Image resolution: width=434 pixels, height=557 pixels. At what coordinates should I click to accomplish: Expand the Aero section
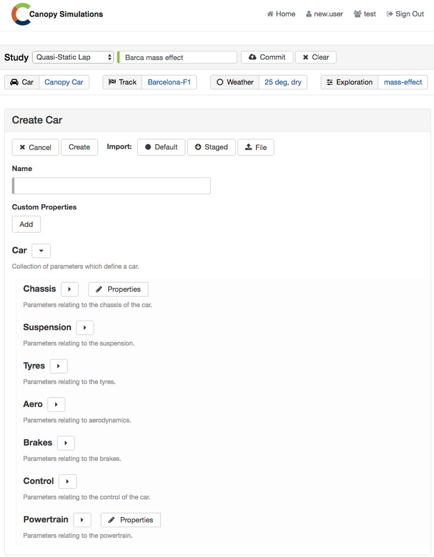click(57, 405)
